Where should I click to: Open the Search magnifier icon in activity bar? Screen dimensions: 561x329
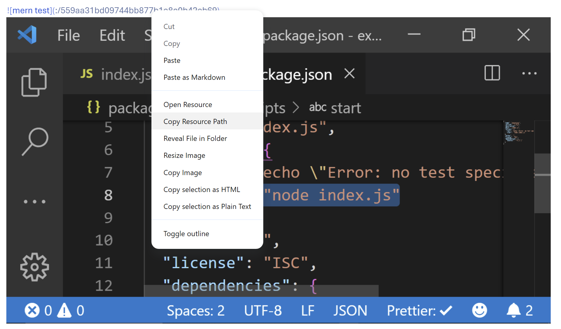coord(35,142)
